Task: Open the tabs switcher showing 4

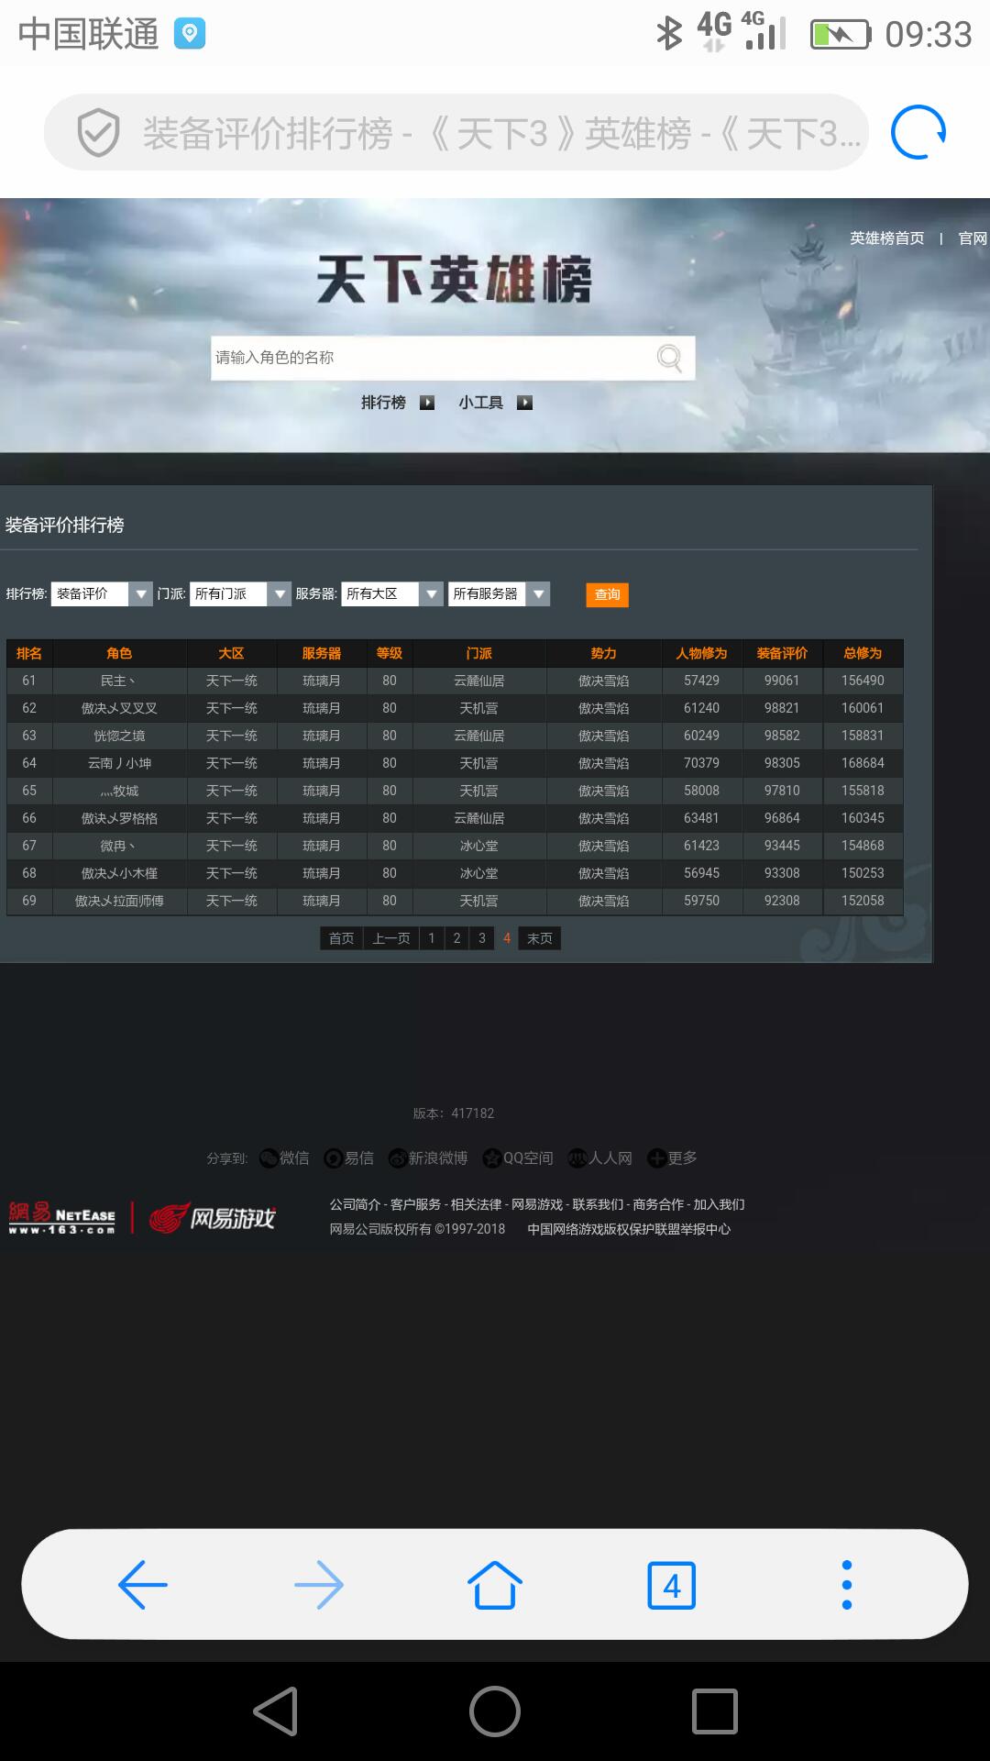Action: [672, 1585]
